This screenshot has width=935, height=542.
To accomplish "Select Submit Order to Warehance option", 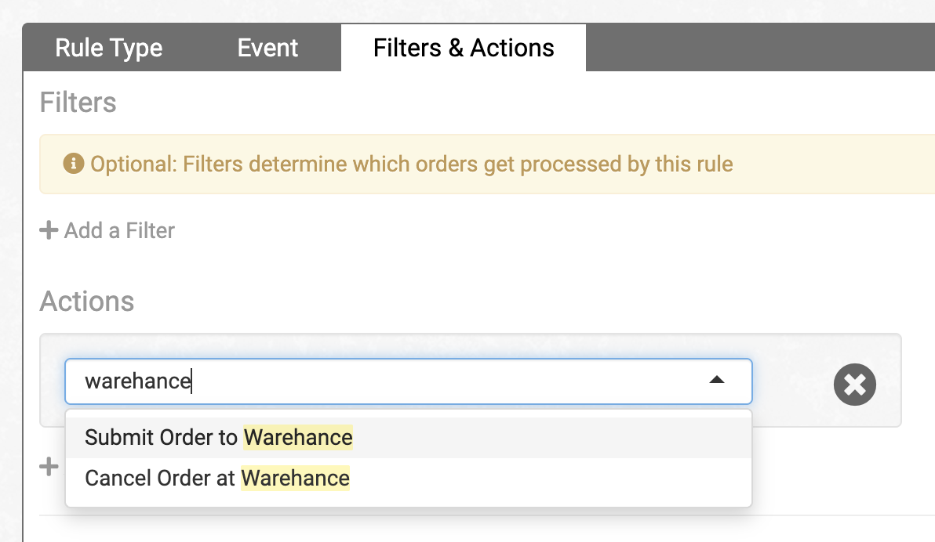I will (x=409, y=438).
